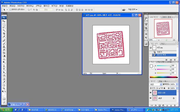Screen dimensions: 180x112
Task: Select the Type tool
Action: click(x=4, y=69)
